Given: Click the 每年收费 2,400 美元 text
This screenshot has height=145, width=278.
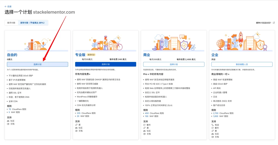Looking at the screenshot, I should (x=186, y=59).
